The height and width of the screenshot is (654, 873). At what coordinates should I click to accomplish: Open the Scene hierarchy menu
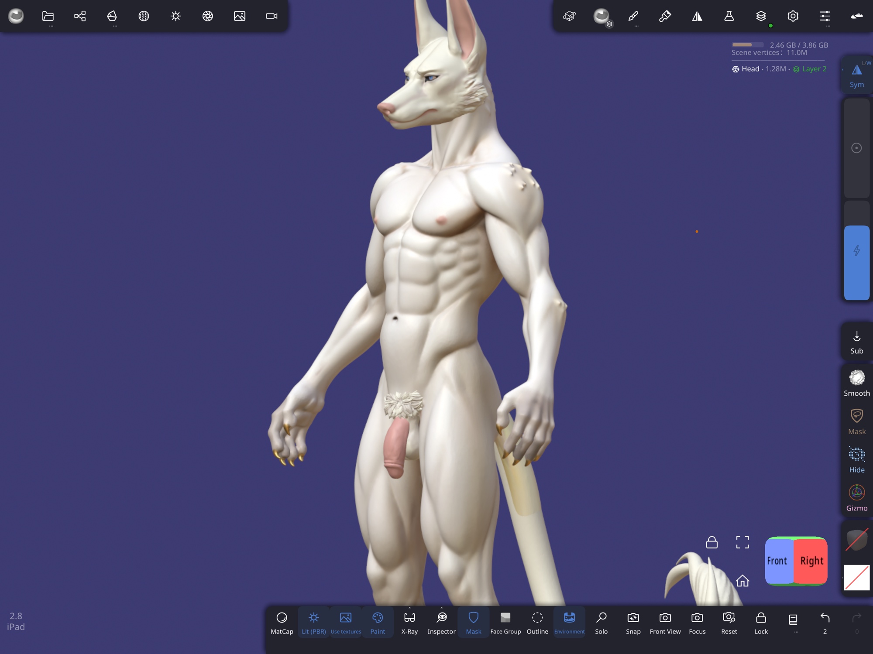pos(80,16)
